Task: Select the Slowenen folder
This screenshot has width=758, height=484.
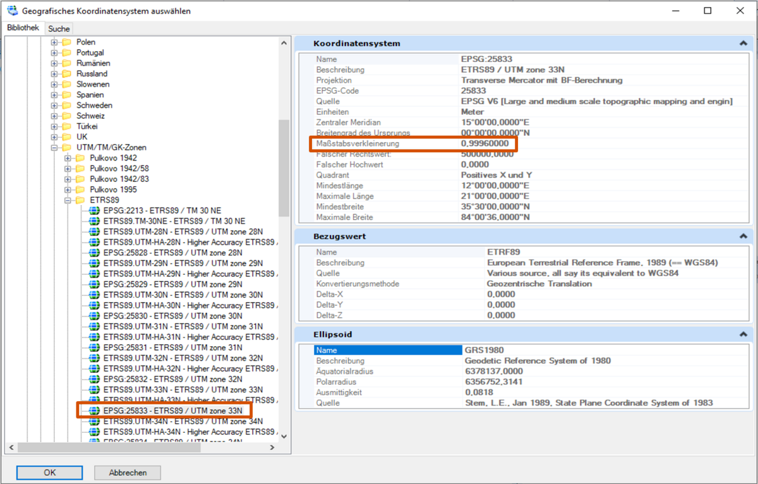Action: coord(93,84)
